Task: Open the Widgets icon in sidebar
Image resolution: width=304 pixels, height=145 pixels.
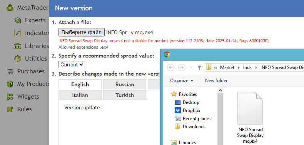Action: click(10, 96)
